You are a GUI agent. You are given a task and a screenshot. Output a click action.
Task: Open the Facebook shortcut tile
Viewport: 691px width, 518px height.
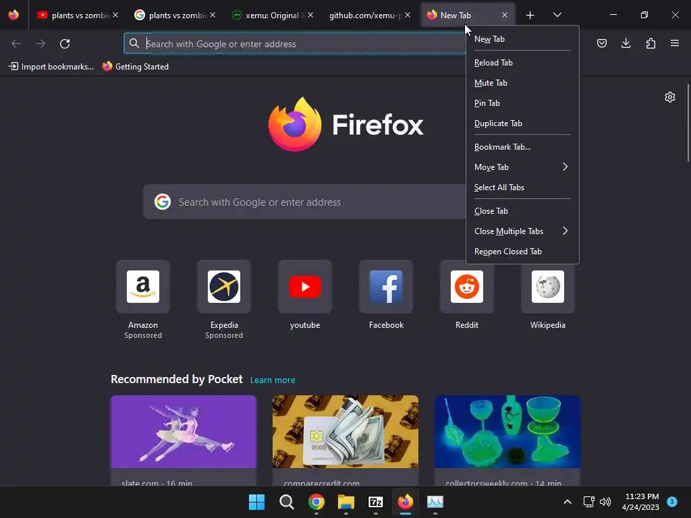coord(386,287)
